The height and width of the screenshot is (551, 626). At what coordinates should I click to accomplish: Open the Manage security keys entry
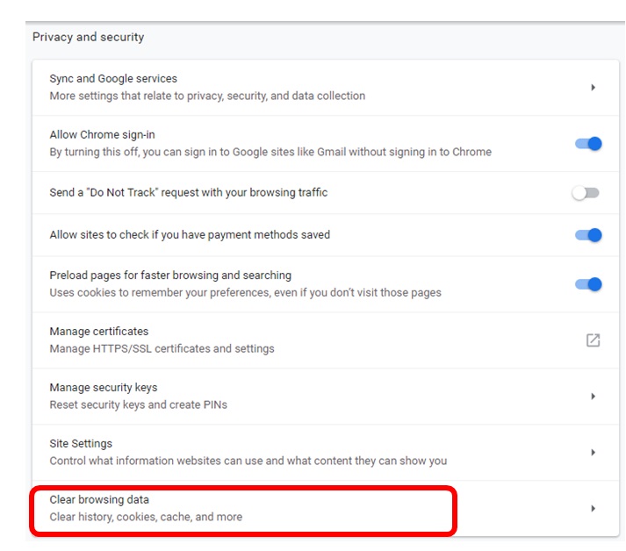click(x=104, y=388)
